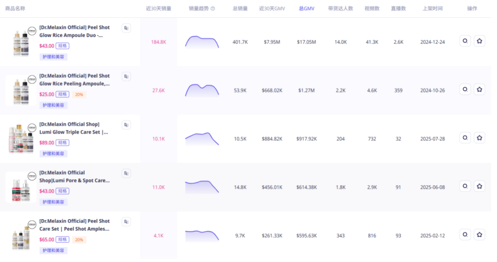The height and width of the screenshot is (262, 497).
Task: Click the star icon for Peel Shot Glow Rice Ampoule Duo
Action: tap(479, 41)
